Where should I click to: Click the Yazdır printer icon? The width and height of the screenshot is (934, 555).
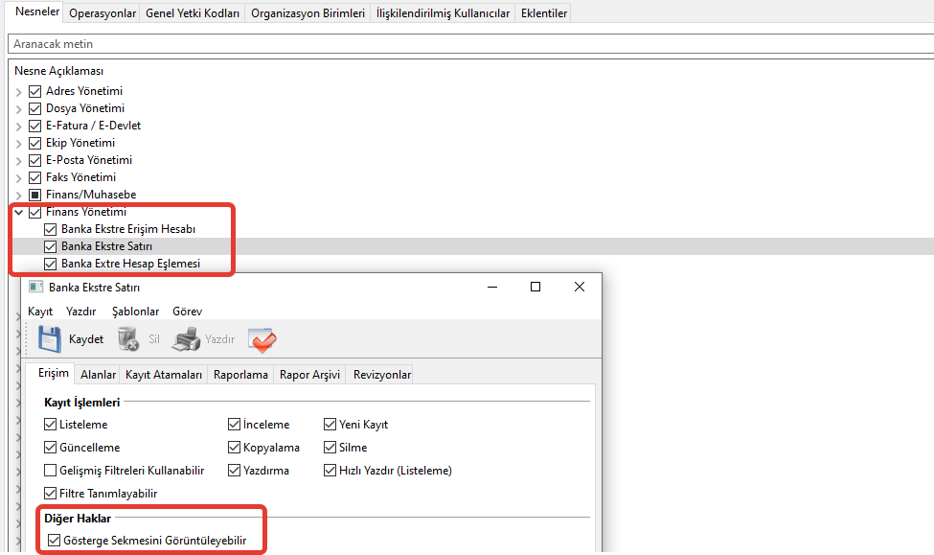pyautogui.click(x=185, y=339)
